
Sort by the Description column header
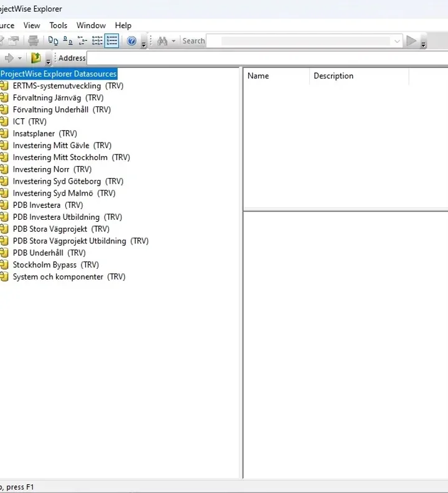[360, 76]
